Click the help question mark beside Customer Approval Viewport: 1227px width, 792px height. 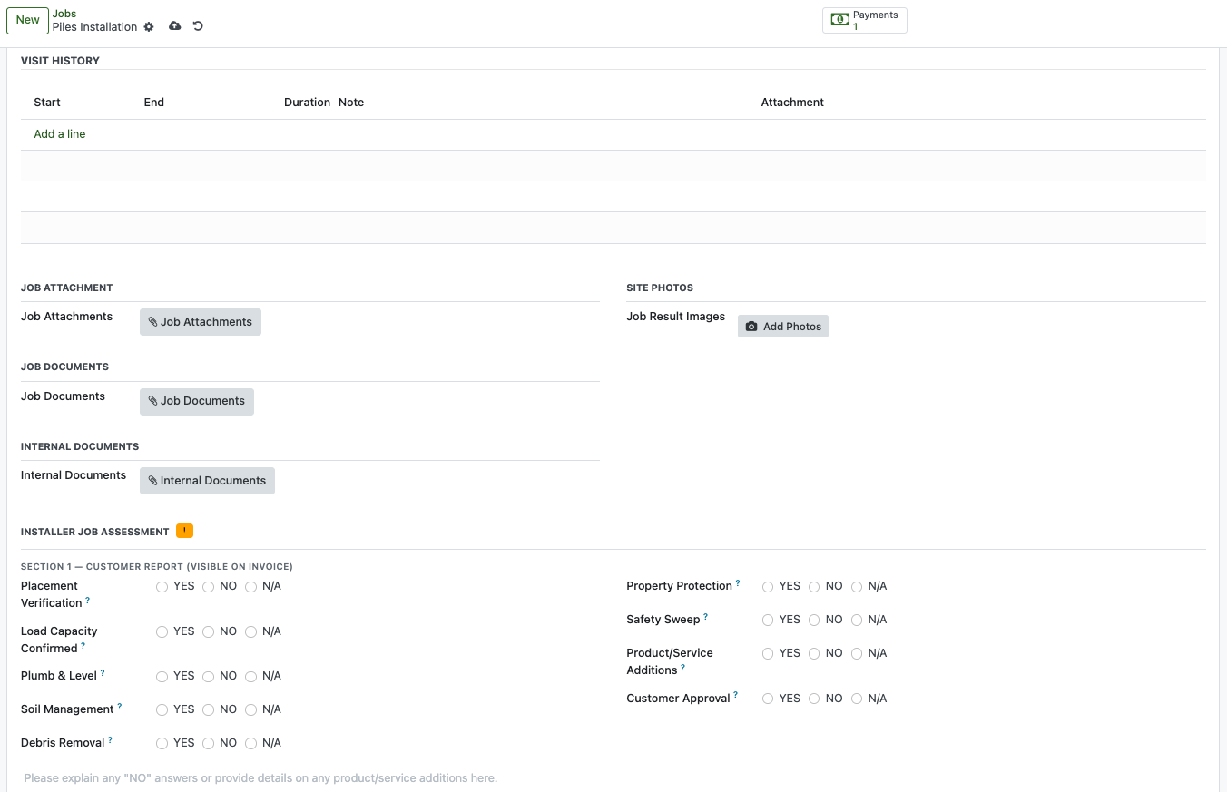[736, 696]
